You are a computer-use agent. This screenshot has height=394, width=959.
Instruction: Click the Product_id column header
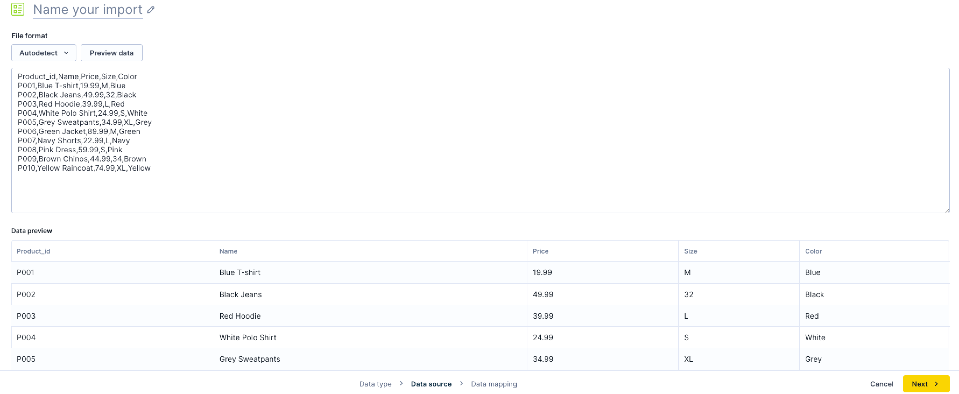[x=34, y=251]
